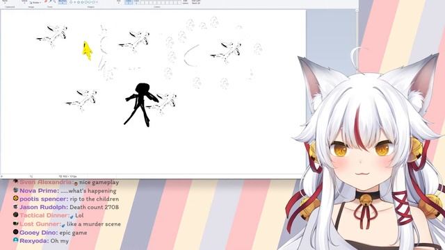Click 'Gooey Dino' username in chat
The image size is (445, 250).
pyautogui.click(x=38, y=233)
